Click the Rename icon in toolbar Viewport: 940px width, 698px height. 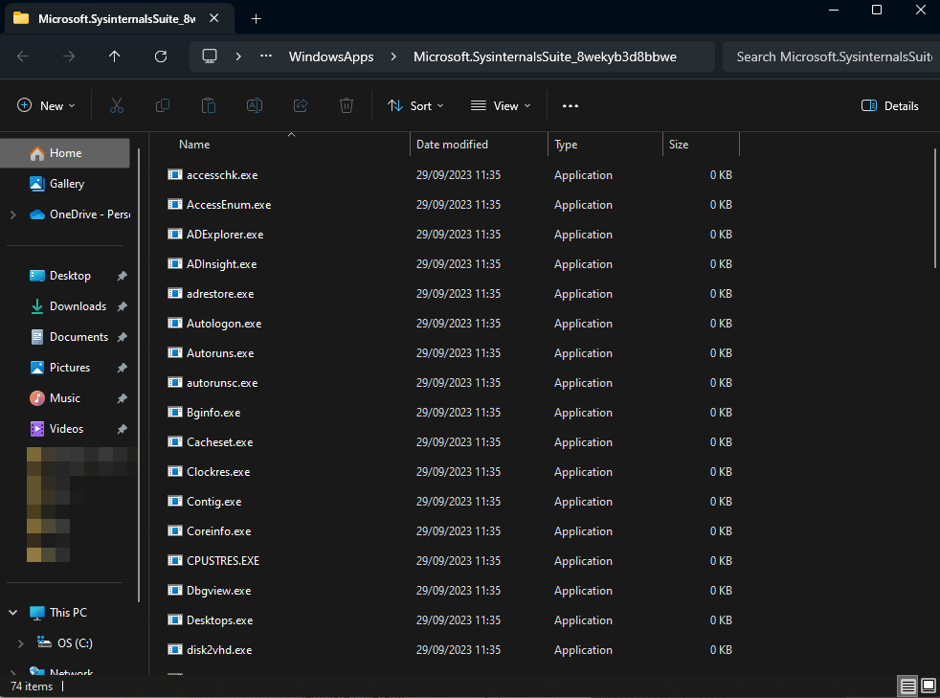(x=255, y=106)
